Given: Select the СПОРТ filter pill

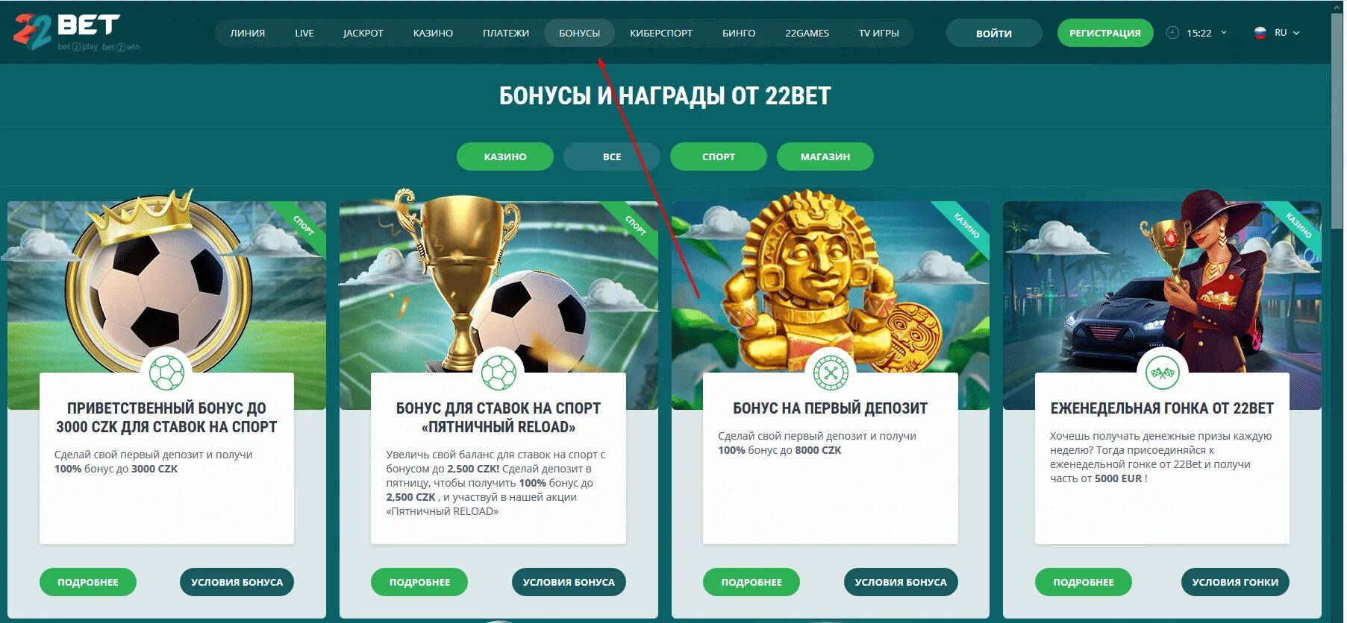Looking at the screenshot, I should [719, 156].
